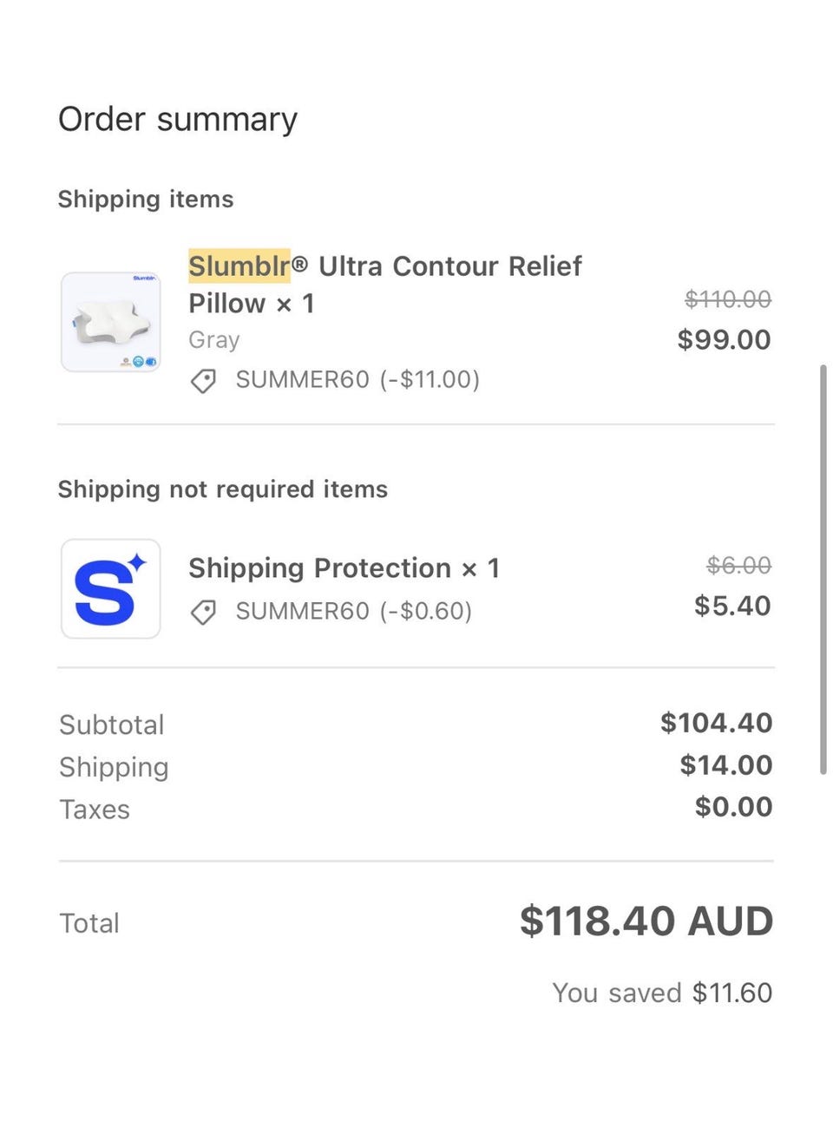Viewport: 833px width, 1128px height.
Task: Click the $99.00 pillow price
Action: [x=724, y=339]
